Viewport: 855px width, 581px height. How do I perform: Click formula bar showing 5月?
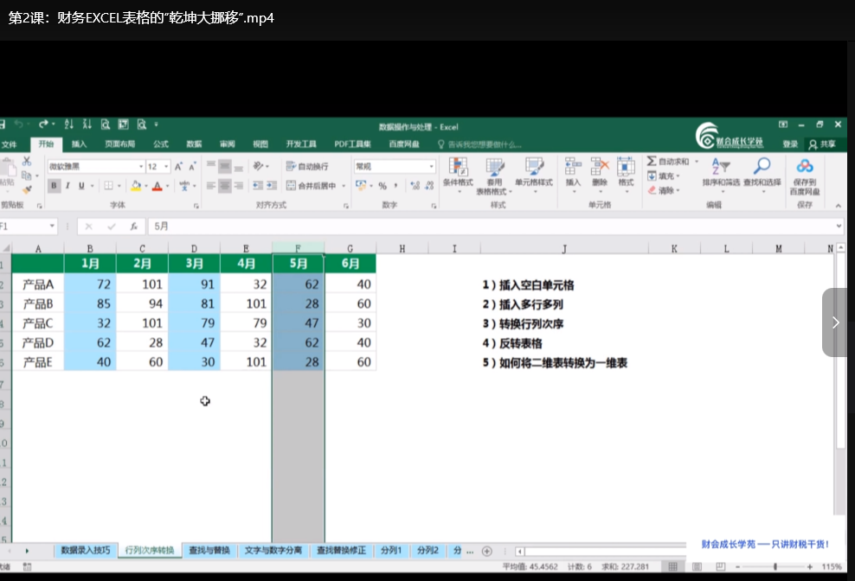495,227
